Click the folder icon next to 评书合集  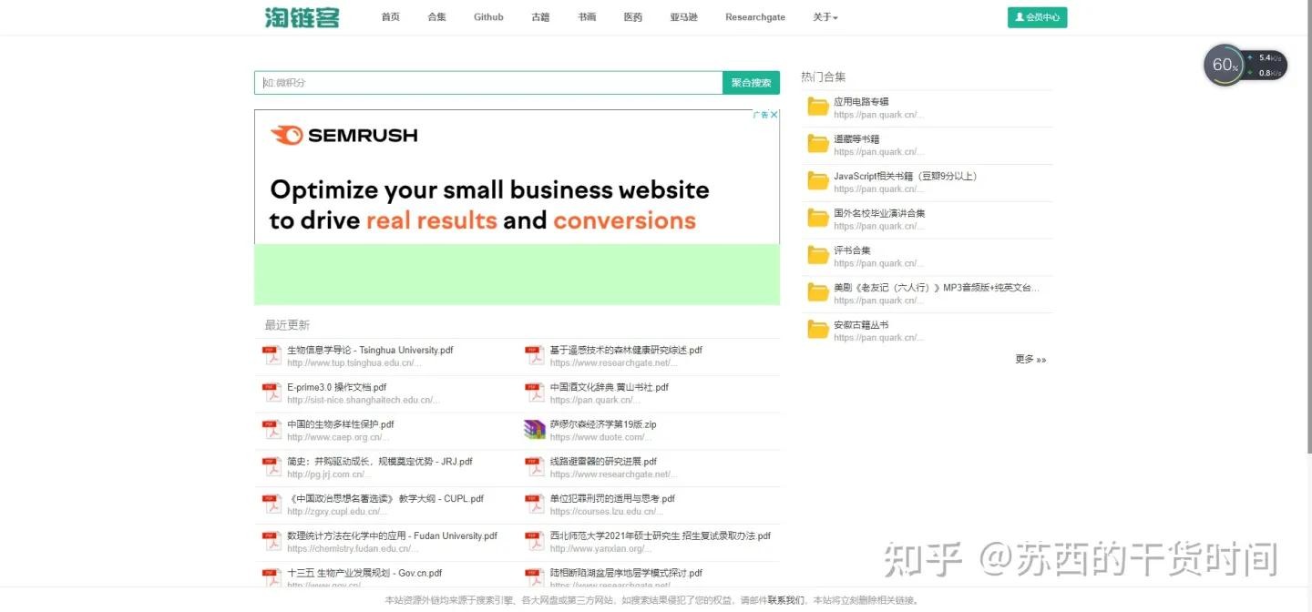click(817, 256)
